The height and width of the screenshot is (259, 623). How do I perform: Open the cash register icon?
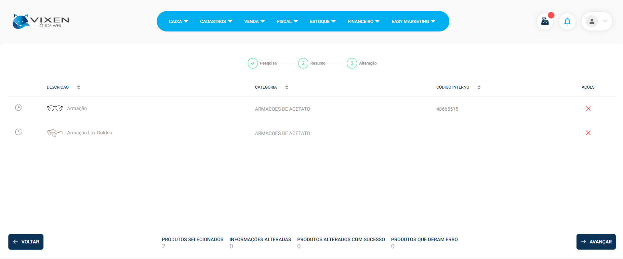[x=545, y=21]
